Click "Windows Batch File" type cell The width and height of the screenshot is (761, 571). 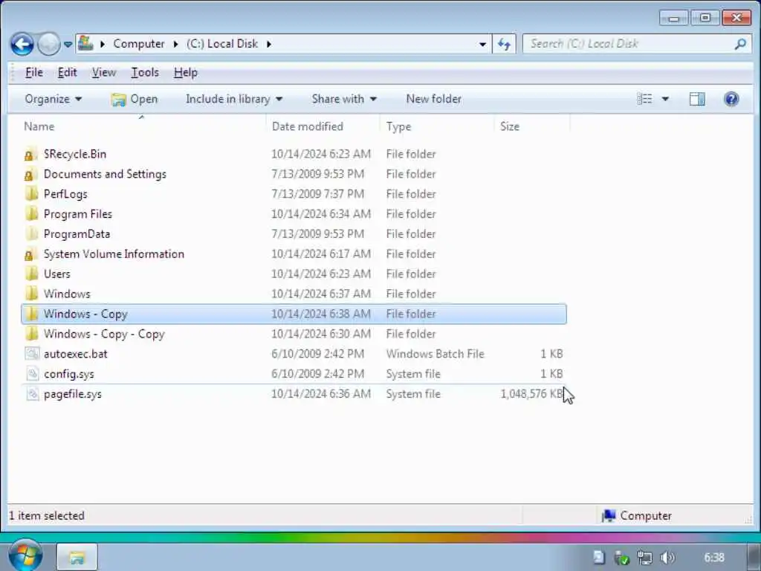pos(435,354)
